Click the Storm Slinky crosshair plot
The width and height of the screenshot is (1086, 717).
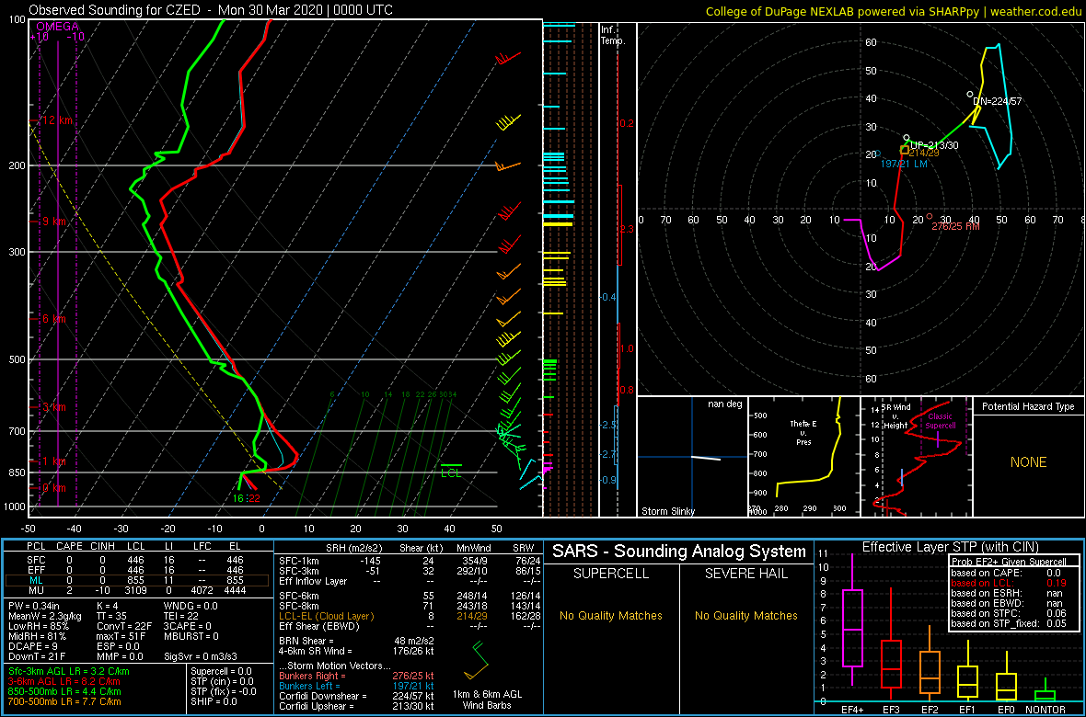click(x=691, y=457)
